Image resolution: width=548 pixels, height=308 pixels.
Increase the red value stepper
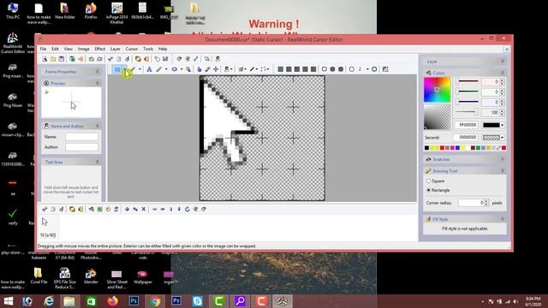(503, 80)
